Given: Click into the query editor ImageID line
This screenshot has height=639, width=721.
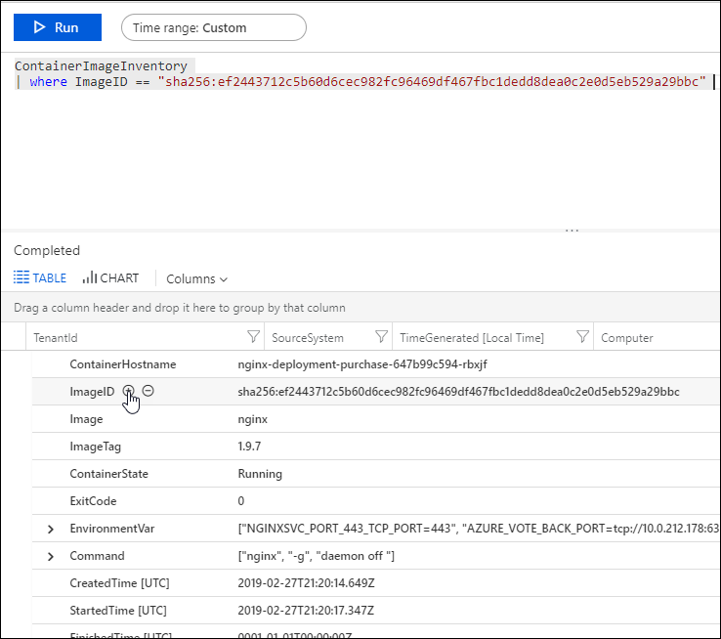Looking at the screenshot, I should tap(364, 82).
